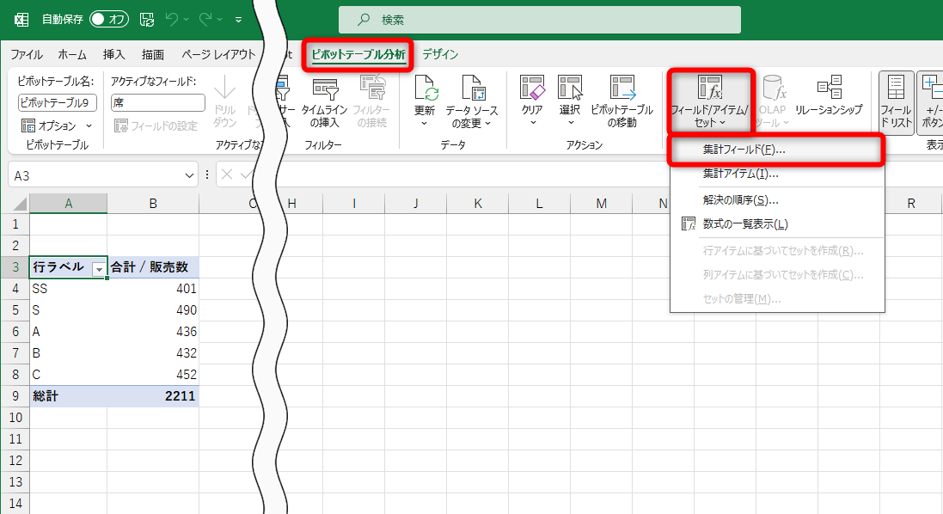
Task: Click cell with value 490
Action: click(153, 310)
